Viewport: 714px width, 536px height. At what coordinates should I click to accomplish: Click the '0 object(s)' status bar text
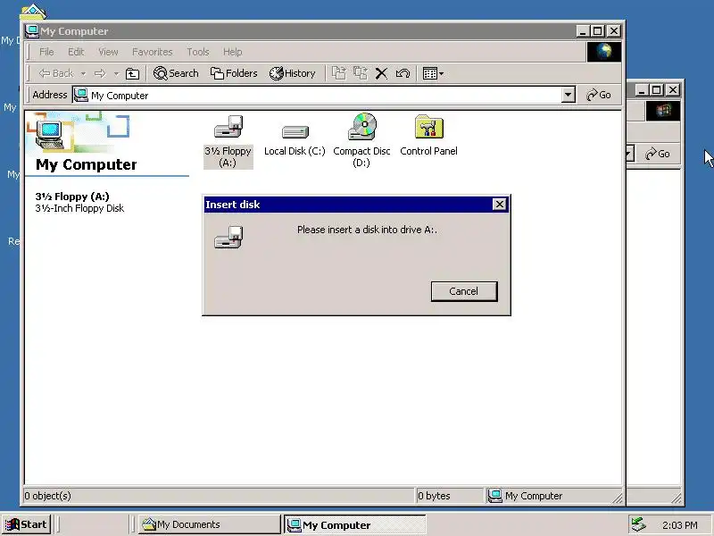click(x=48, y=496)
